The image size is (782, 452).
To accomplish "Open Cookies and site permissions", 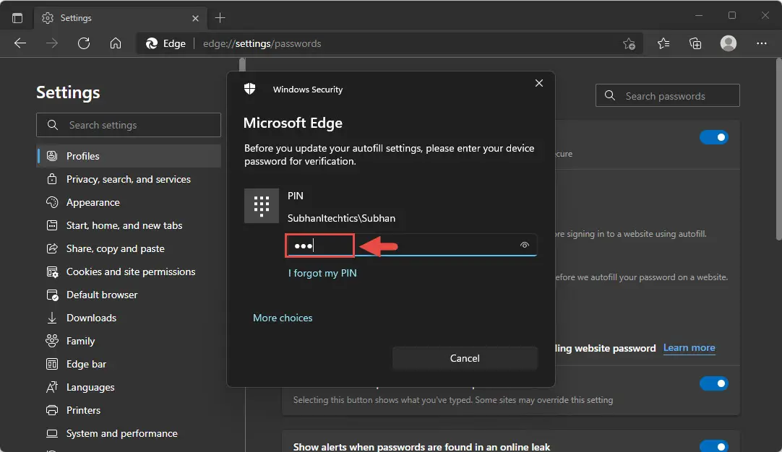I will pos(129,271).
